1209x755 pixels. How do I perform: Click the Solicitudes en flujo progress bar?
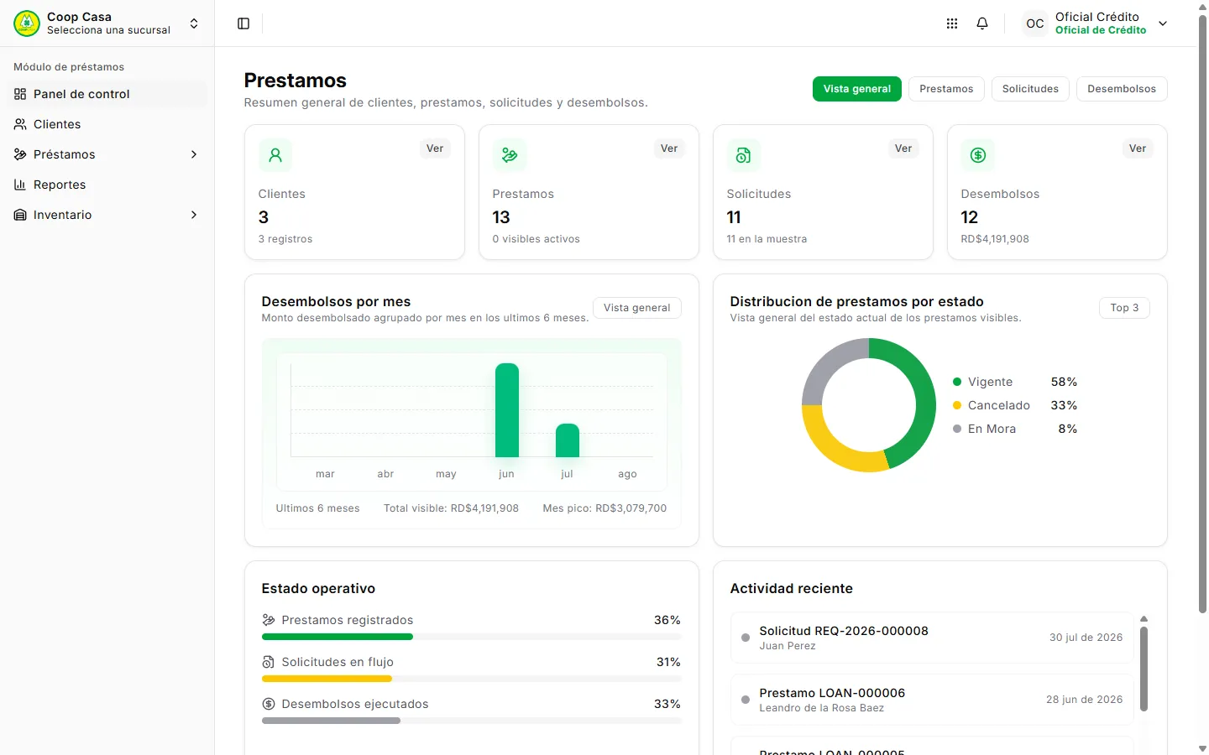click(x=472, y=679)
